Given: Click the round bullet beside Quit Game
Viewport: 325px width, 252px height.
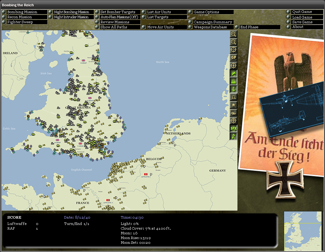Looking at the screenshot, I should (288, 12).
